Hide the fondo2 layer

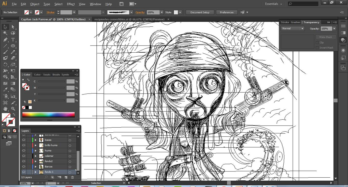pos(24,161)
